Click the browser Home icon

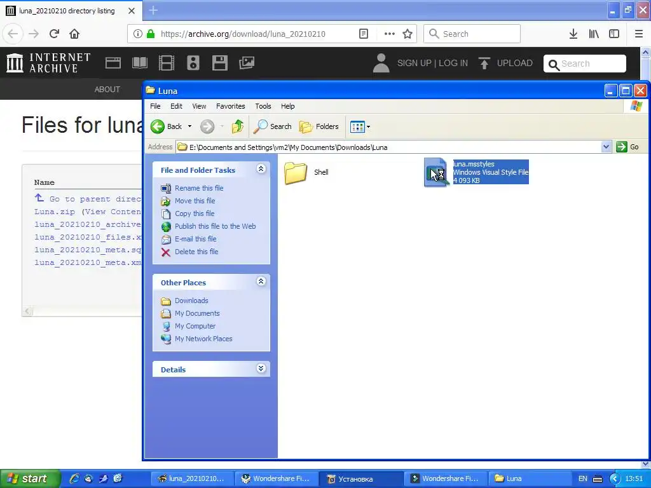[x=74, y=34]
